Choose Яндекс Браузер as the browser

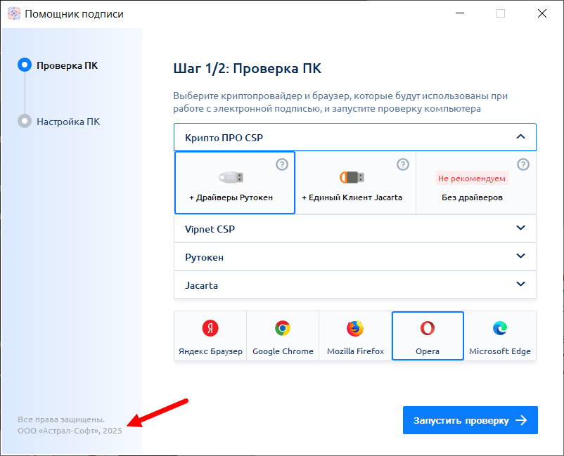tap(210, 336)
